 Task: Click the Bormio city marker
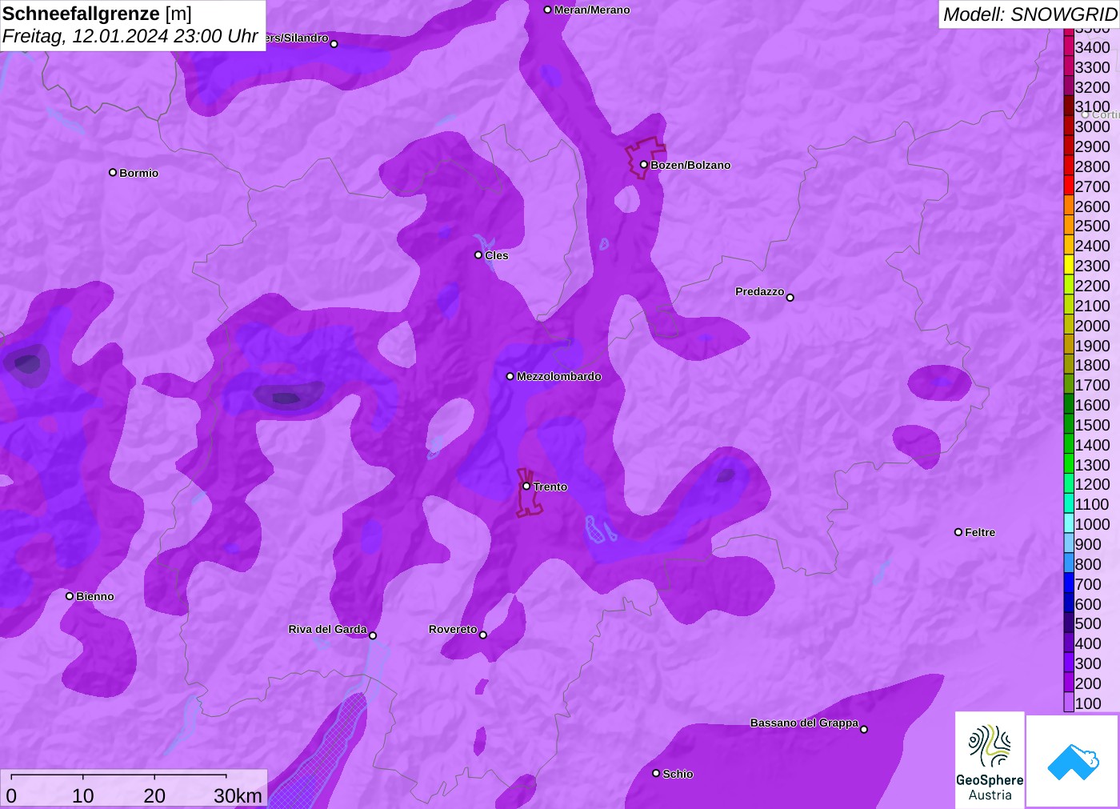(x=113, y=172)
